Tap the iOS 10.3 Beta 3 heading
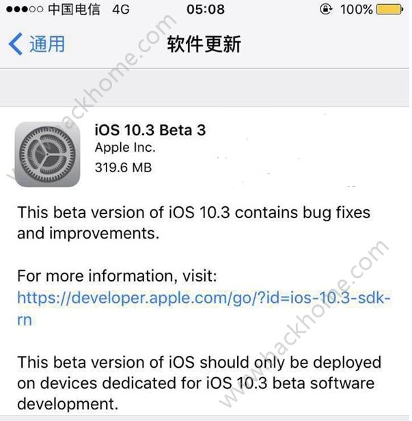 (x=150, y=131)
